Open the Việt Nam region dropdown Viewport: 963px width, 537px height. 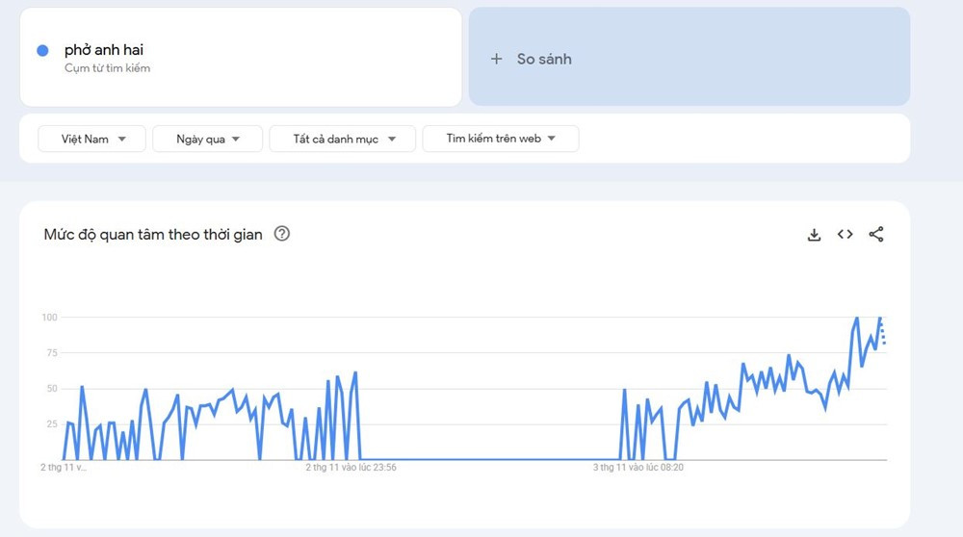click(92, 139)
